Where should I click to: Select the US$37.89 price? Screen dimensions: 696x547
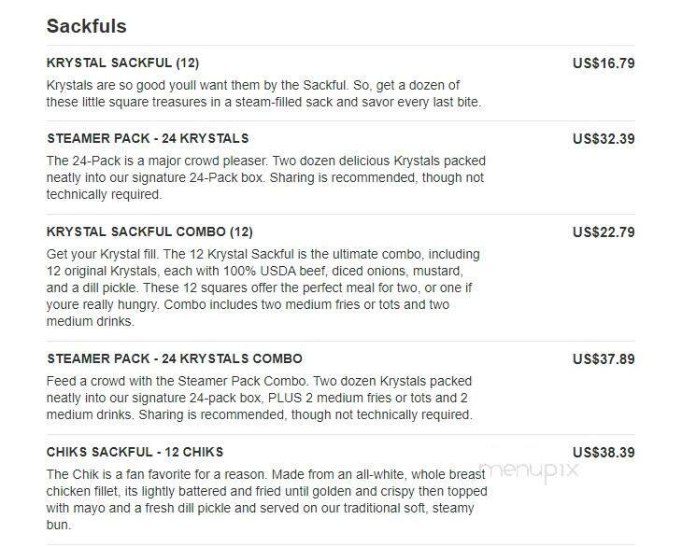604,358
